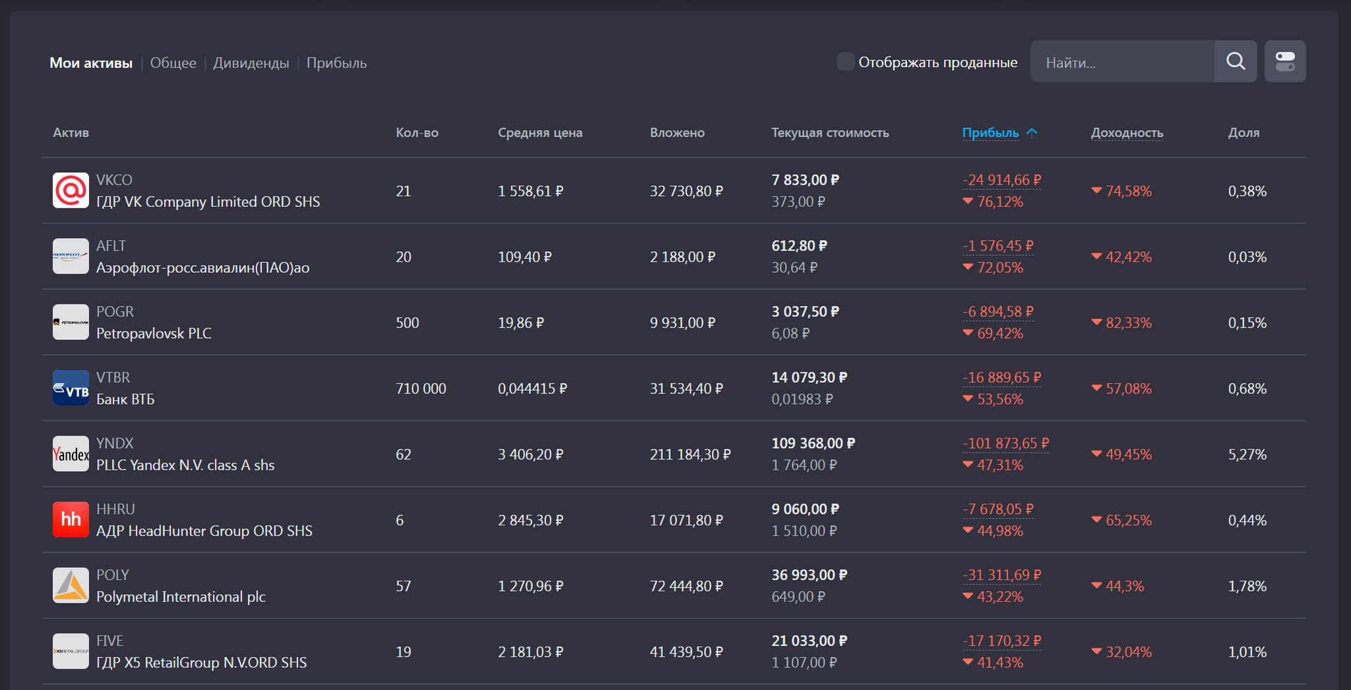Open the ГДР VK Company Limited asset name
Viewport: 1351px width, 690px height.
click(208, 202)
